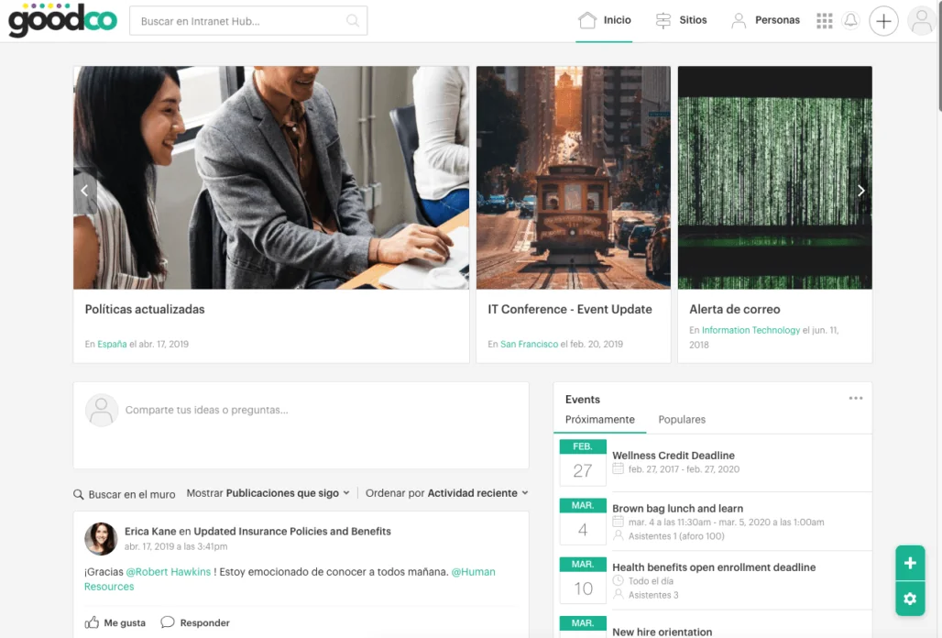Click the FEB. 27 date badge
This screenshot has width=942, height=638.
(583, 463)
